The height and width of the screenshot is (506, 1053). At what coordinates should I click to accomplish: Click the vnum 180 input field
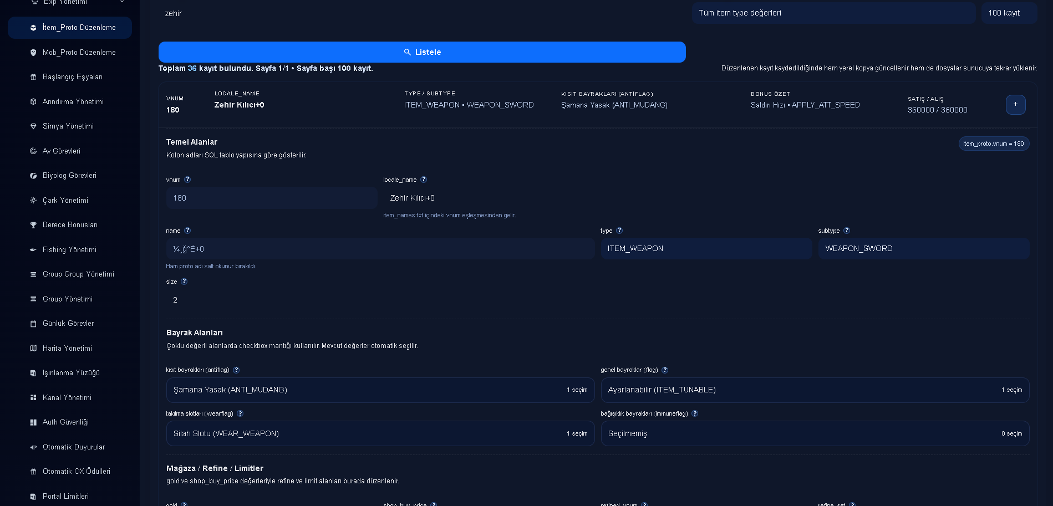tap(272, 198)
